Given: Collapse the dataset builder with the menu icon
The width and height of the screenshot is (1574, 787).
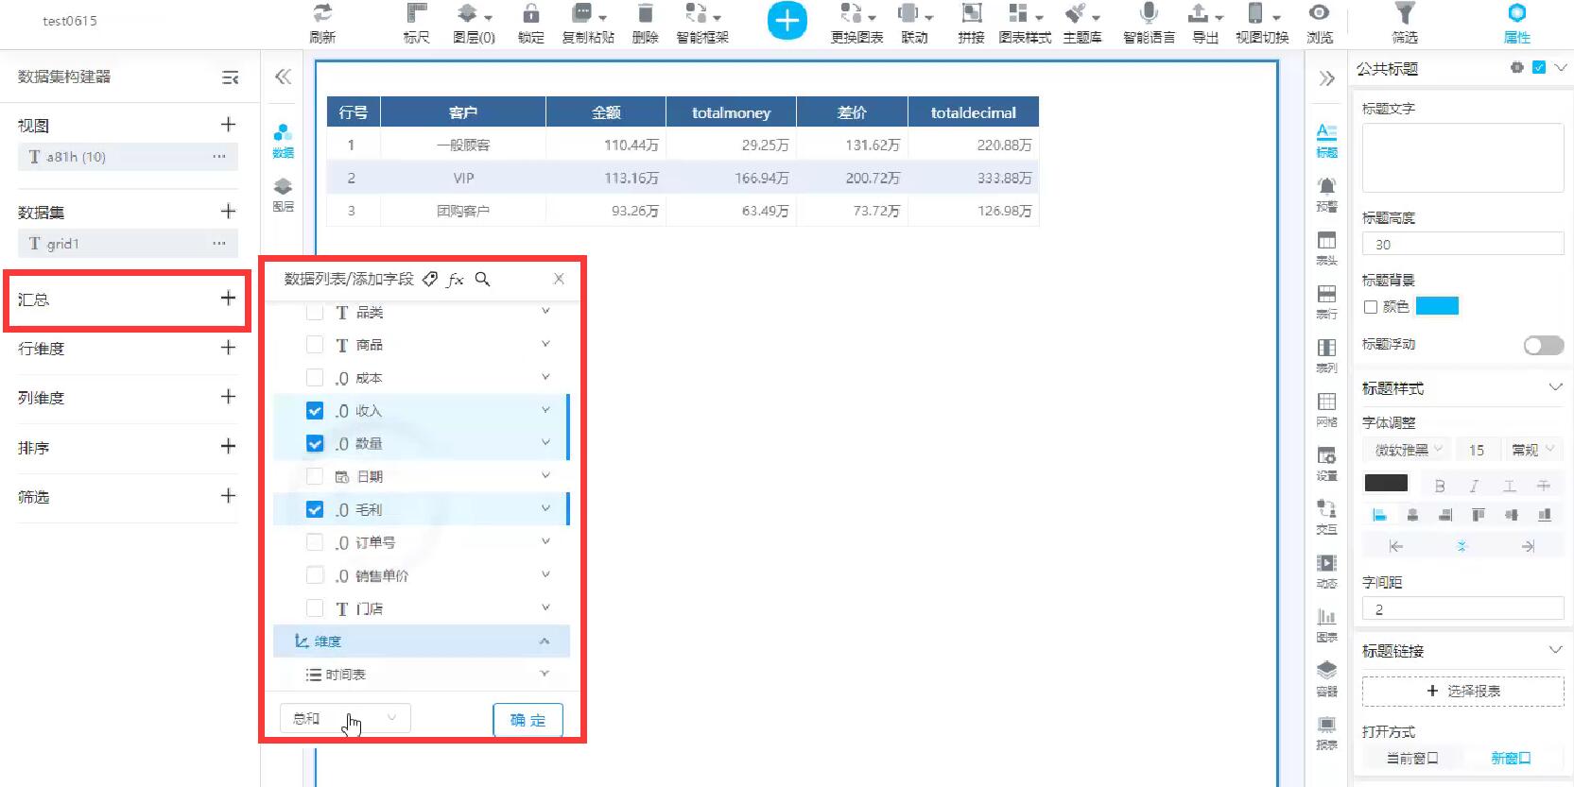Looking at the screenshot, I should (230, 77).
